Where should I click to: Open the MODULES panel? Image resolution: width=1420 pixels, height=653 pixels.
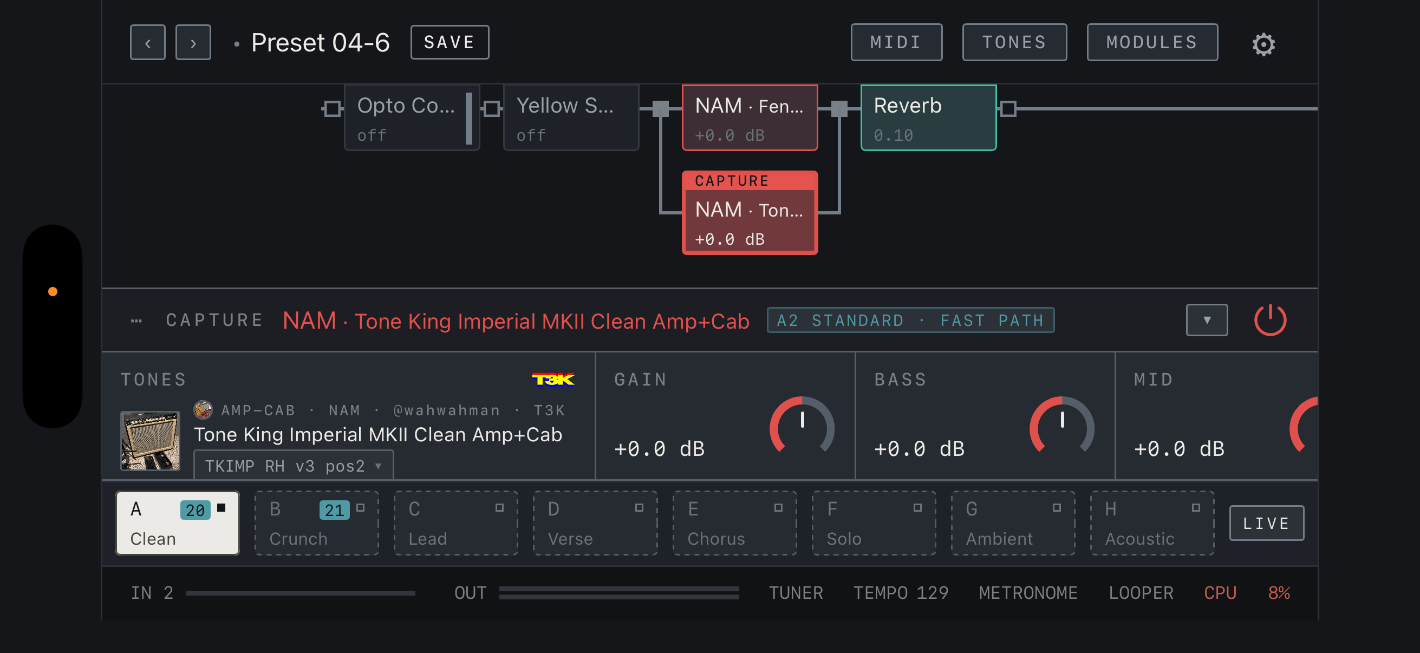pyautogui.click(x=1152, y=42)
